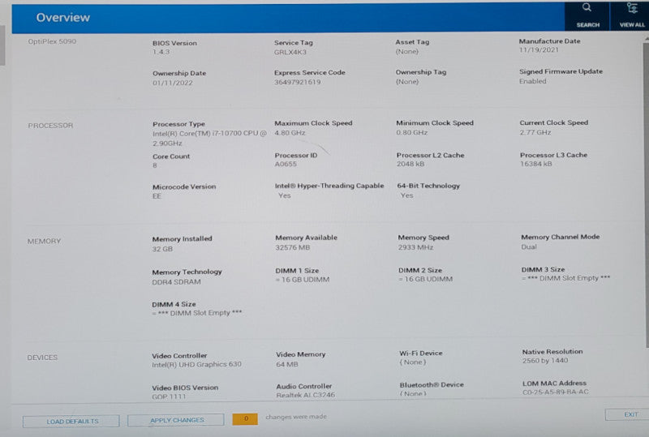The height and width of the screenshot is (437, 649).
Task: Select Bluetooth Device label
Action: click(x=432, y=385)
